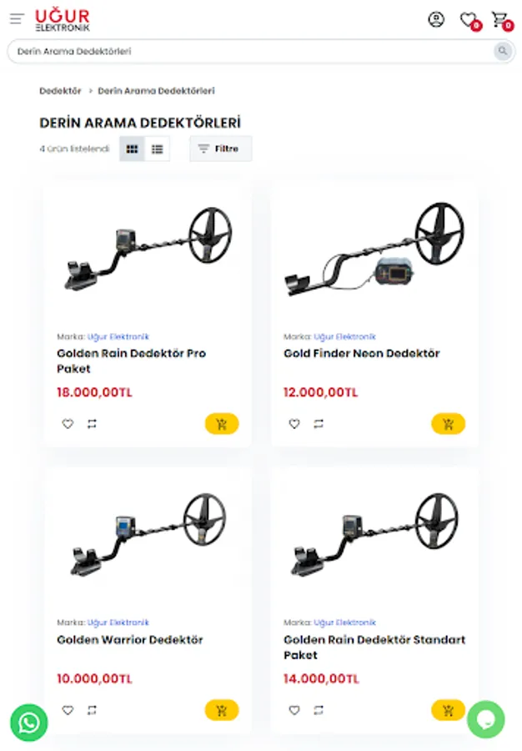The image size is (522, 751).
Task: Add Gold Finder Neon Dedektör to cart
Action: 448,424
